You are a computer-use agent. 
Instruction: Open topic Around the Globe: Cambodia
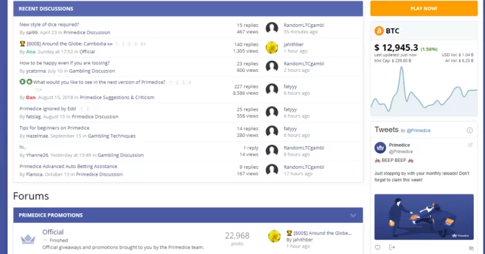click(69, 44)
